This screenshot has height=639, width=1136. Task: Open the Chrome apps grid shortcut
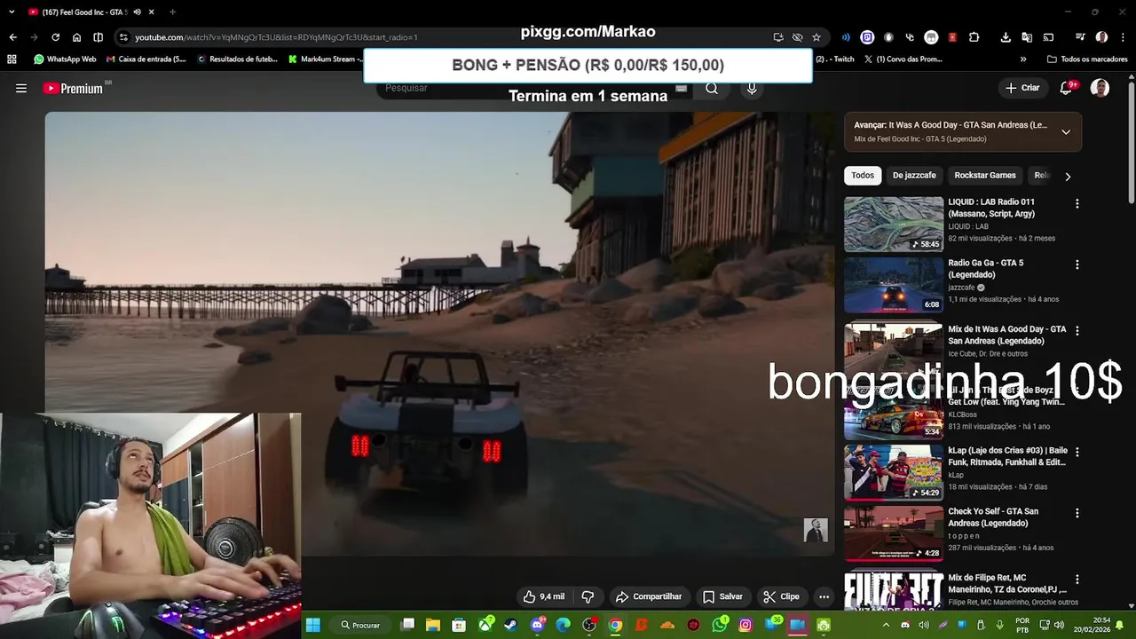point(12,59)
